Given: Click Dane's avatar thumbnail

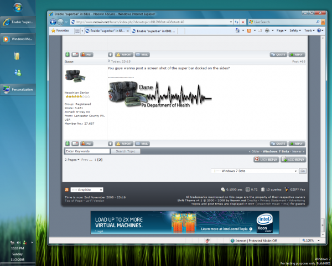Looking at the screenshot, I should point(75,76).
